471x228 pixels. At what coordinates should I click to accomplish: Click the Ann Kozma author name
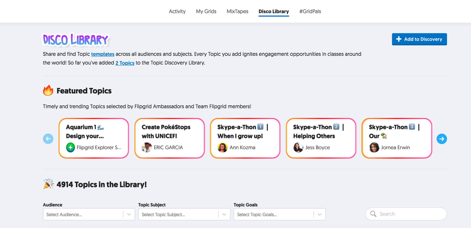[x=242, y=147]
